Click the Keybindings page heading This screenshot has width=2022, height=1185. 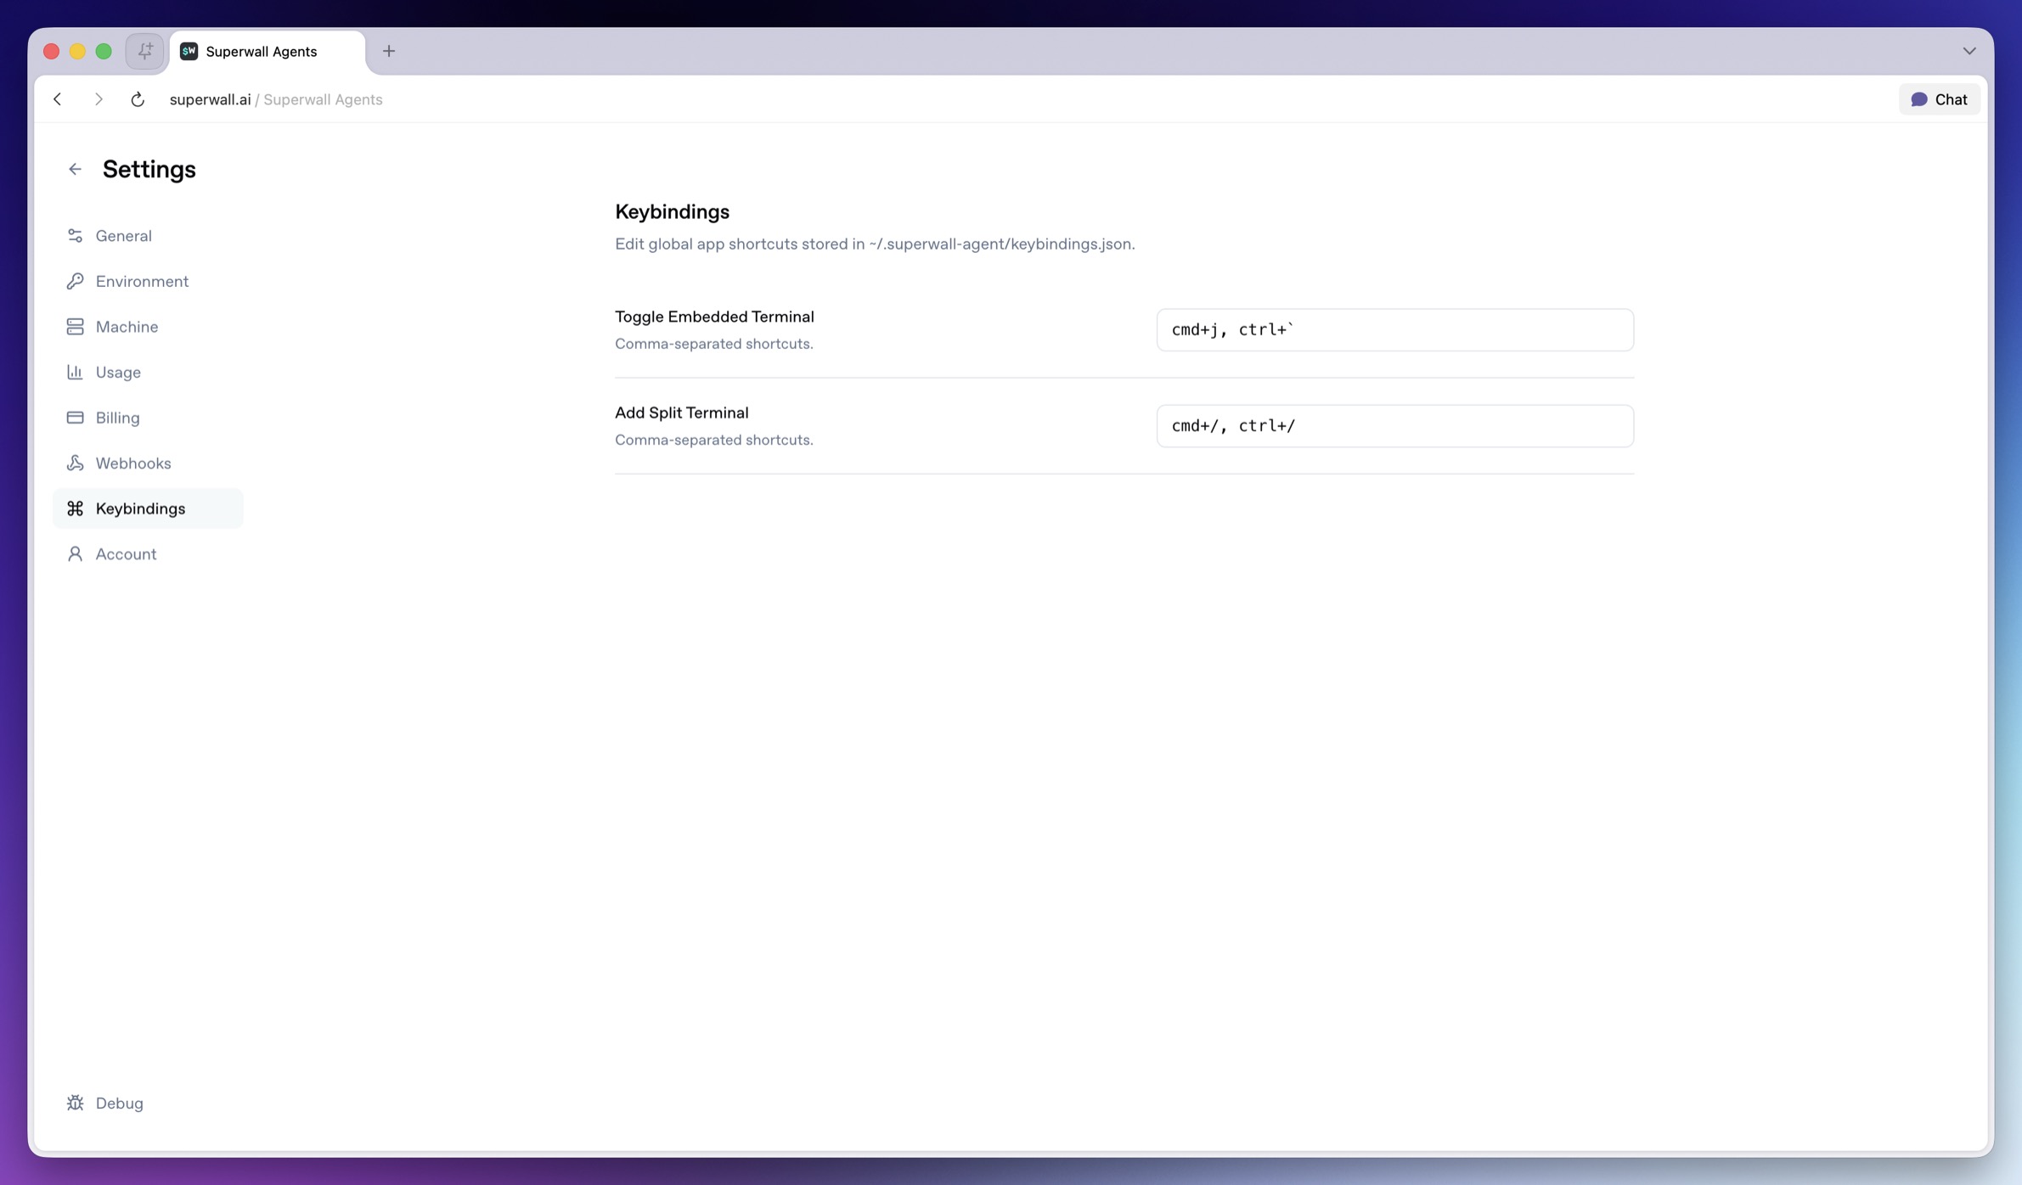pos(672,212)
